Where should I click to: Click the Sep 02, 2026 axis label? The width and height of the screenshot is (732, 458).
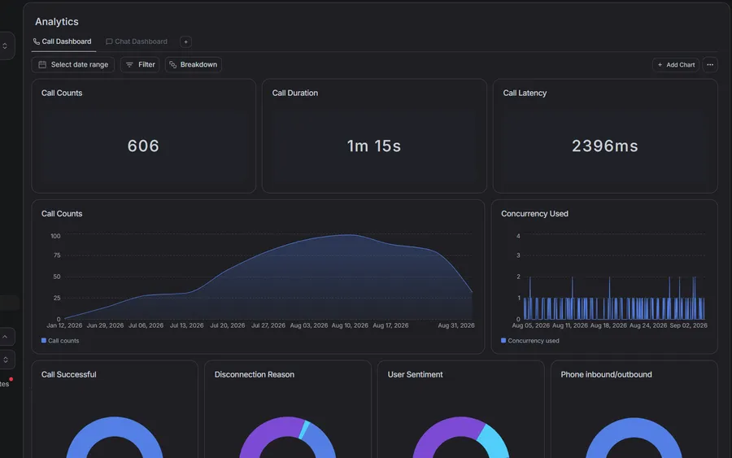click(x=689, y=325)
